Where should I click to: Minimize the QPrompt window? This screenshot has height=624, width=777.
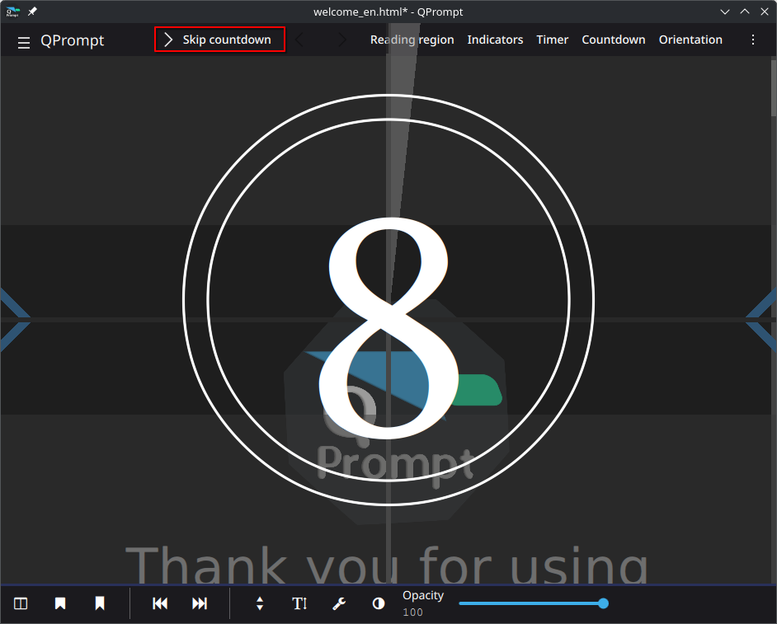pos(725,12)
